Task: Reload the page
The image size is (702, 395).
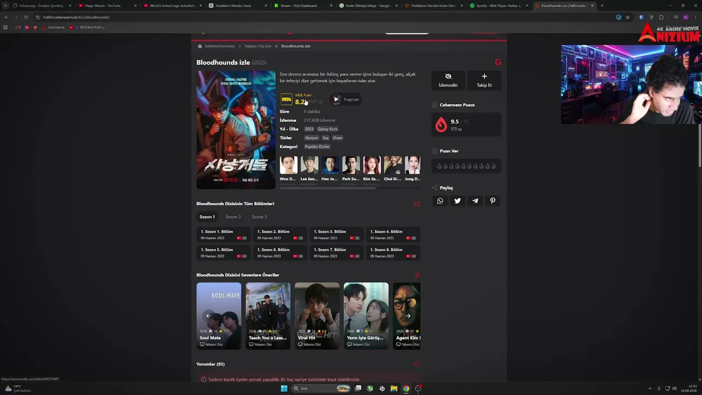Action: [x=26, y=17]
